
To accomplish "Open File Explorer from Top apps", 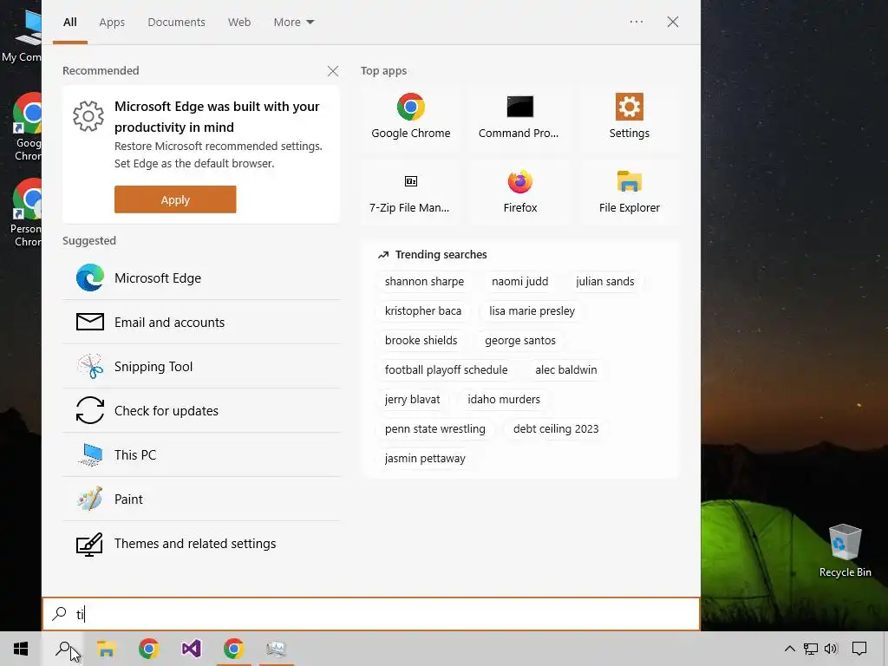I will click(x=630, y=192).
